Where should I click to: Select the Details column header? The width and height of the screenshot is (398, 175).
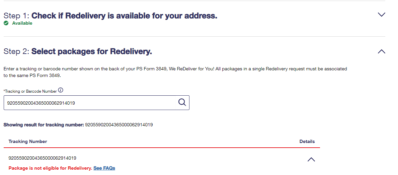pos(307,141)
